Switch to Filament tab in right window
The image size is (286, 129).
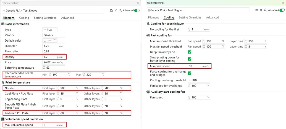click(153, 17)
